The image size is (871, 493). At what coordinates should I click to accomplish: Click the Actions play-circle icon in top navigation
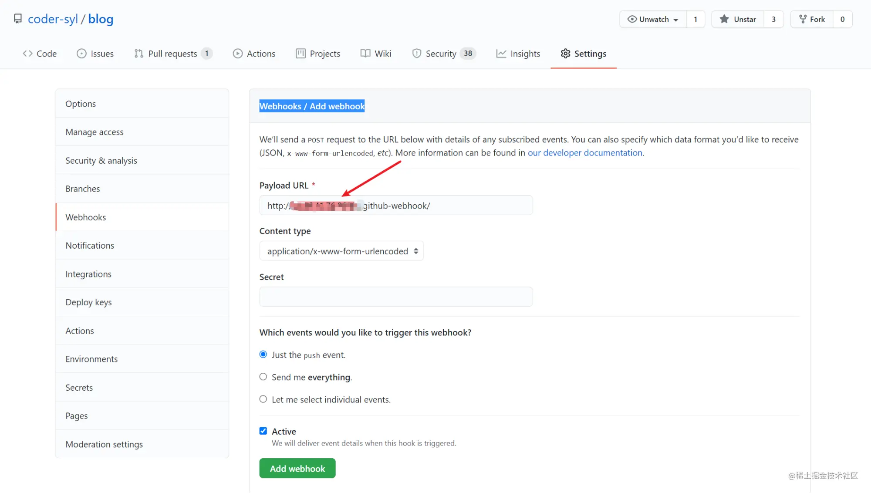point(238,54)
